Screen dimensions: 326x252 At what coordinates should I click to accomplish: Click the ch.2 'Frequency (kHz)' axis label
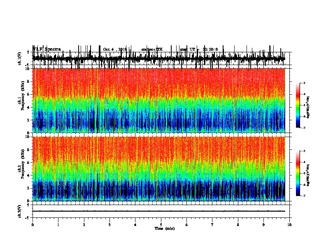pos(23,163)
